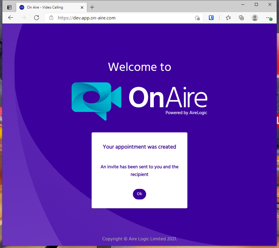
Task: Maximize the browser window
Action: click(x=256, y=4)
